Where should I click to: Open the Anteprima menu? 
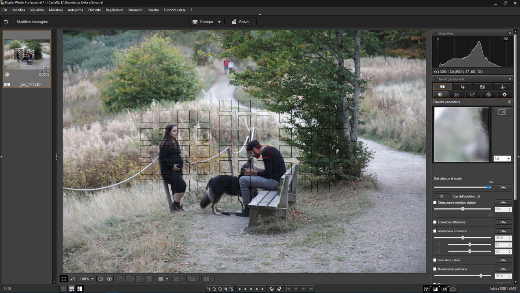coord(75,10)
